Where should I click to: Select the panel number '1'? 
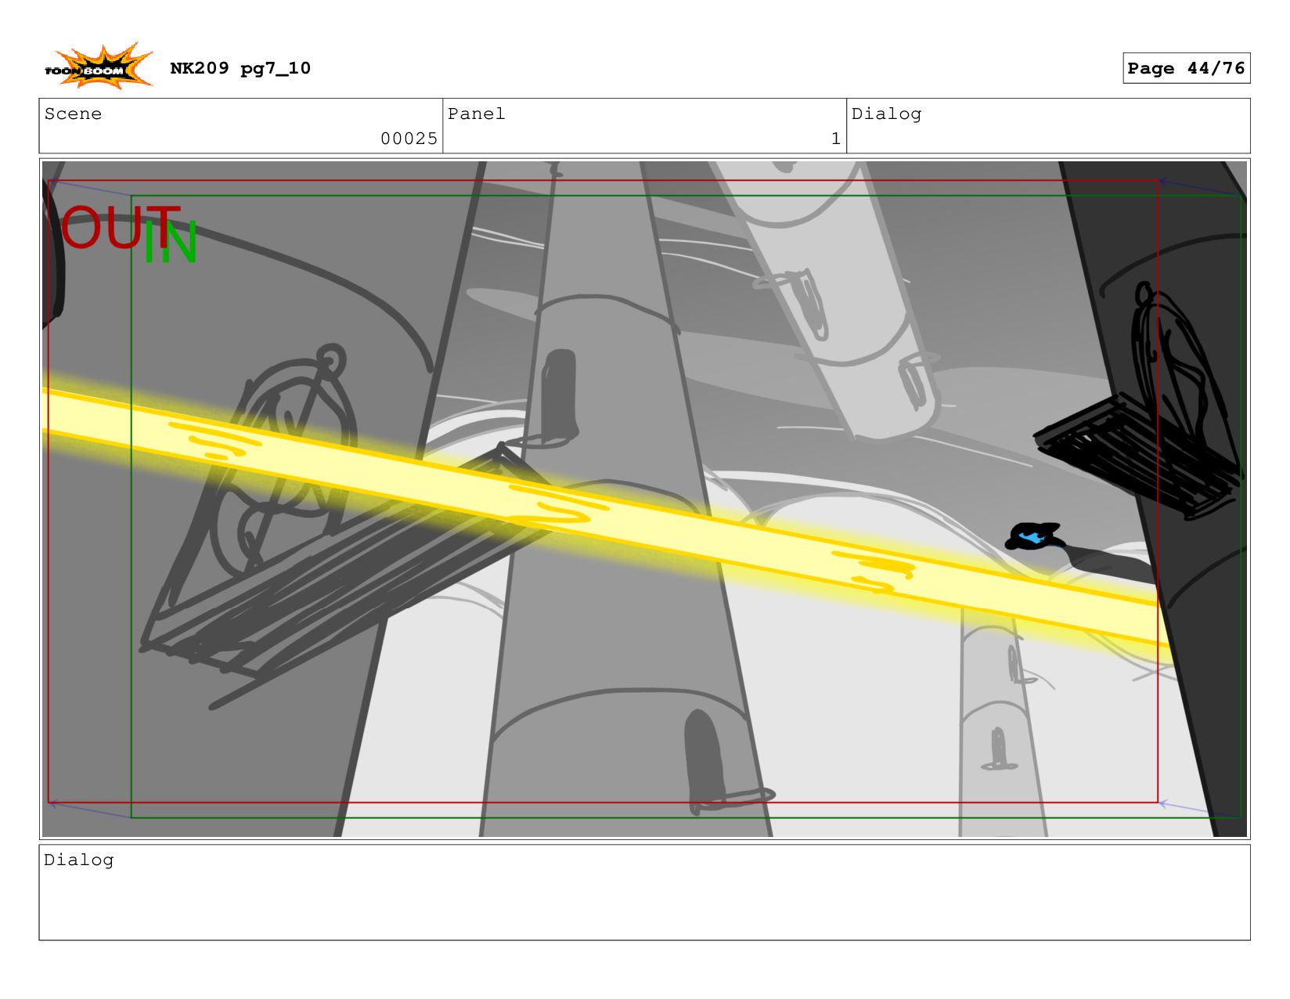click(836, 139)
